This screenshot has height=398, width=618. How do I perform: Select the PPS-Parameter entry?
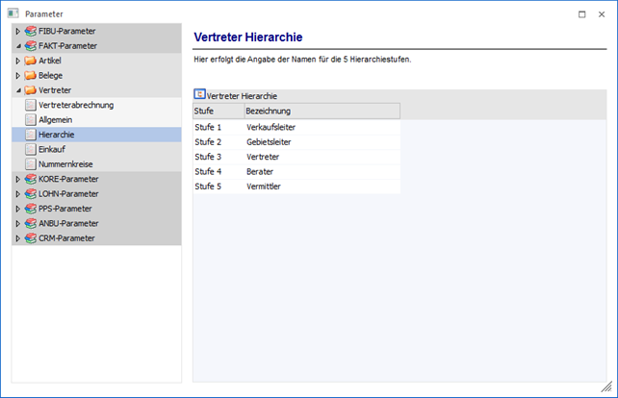pyautogui.click(x=64, y=209)
